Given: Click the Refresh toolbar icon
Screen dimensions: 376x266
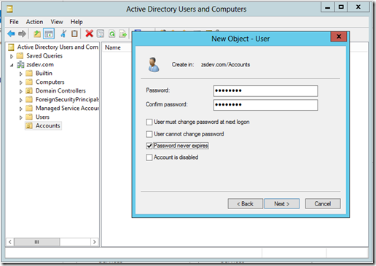Looking at the screenshot, I should 111,34.
